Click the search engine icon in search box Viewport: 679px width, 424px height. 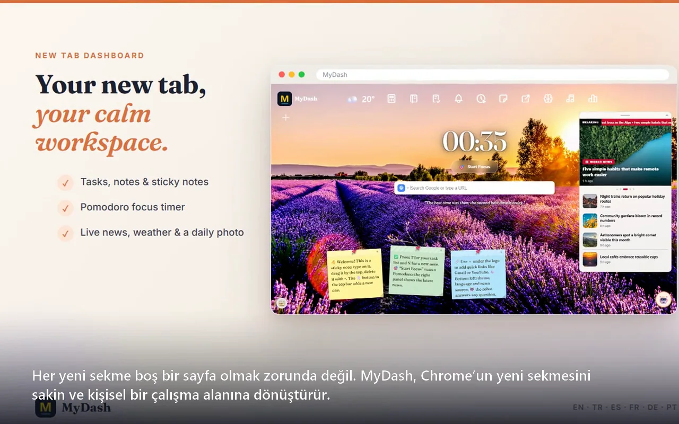402,188
